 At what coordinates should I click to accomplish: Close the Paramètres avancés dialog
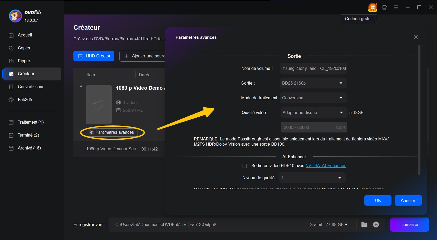(x=416, y=37)
